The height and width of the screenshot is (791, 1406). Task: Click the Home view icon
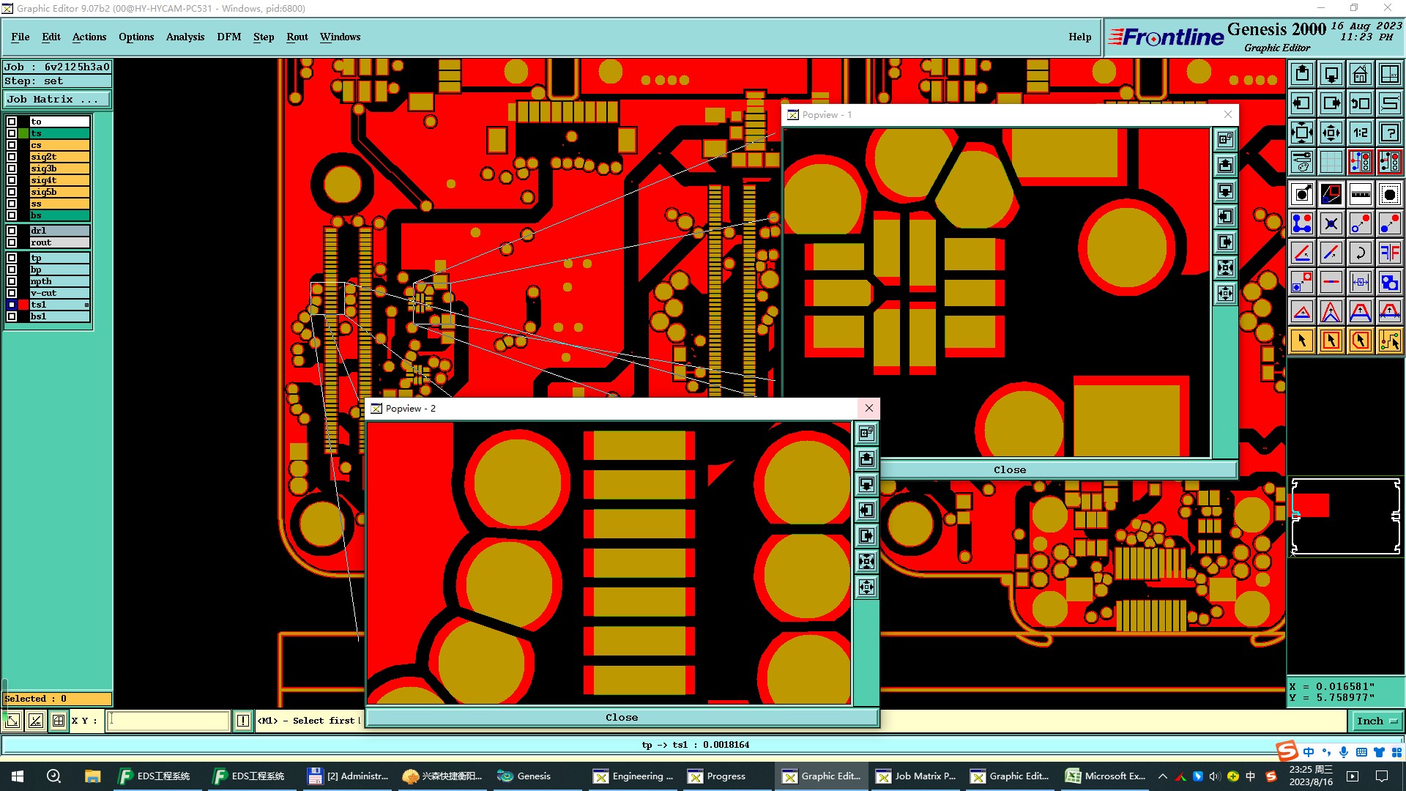(1360, 74)
